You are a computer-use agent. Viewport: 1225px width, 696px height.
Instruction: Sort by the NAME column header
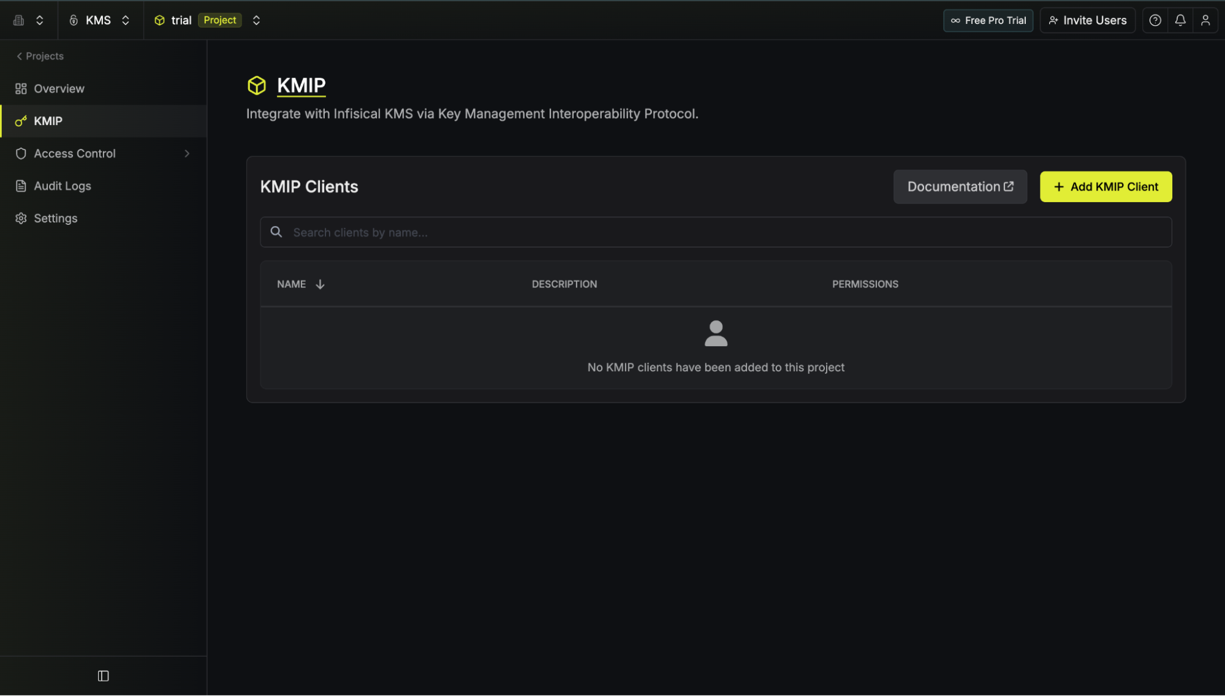(292, 284)
